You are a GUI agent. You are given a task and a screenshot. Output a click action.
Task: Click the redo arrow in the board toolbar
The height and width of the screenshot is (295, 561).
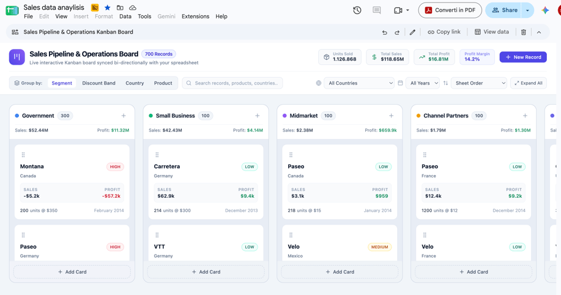click(x=397, y=32)
